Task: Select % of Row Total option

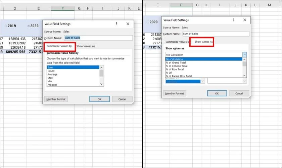Action: point(204,69)
